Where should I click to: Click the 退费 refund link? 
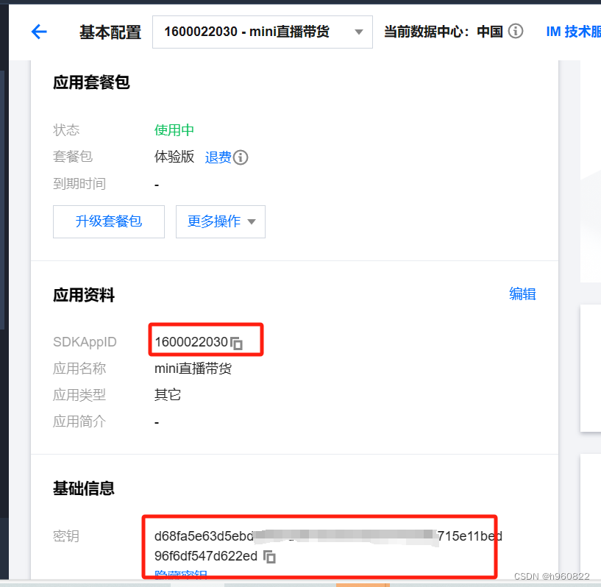click(x=218, y=157)
